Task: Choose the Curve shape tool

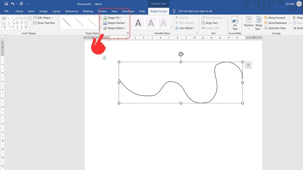Action: (13, 27)
